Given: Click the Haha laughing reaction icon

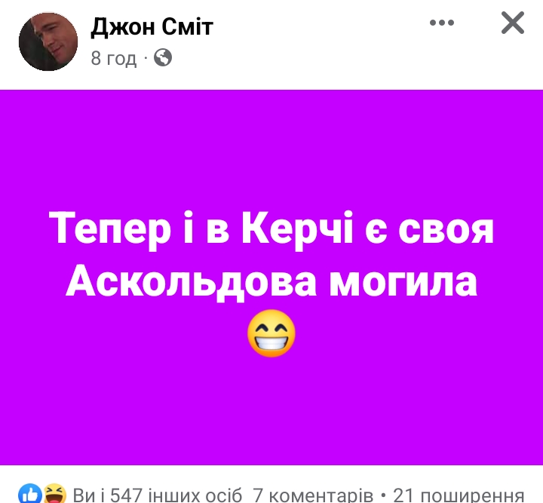Looking at the screenshot, I should pyautogui.click(x=55, y=494).
